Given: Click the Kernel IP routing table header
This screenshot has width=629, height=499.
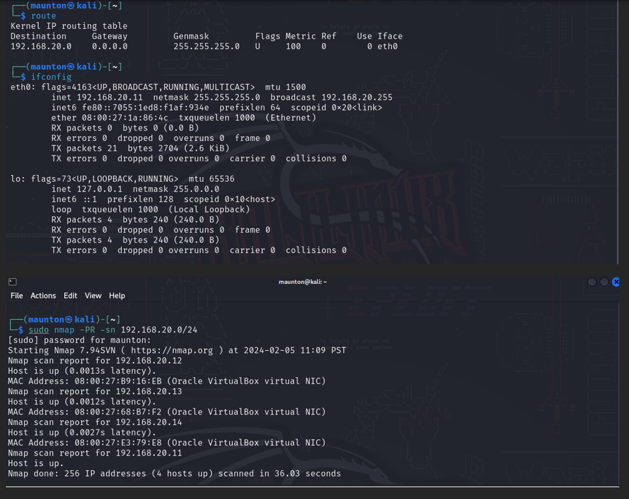Looking at the screenshot, I should [68, 26].
